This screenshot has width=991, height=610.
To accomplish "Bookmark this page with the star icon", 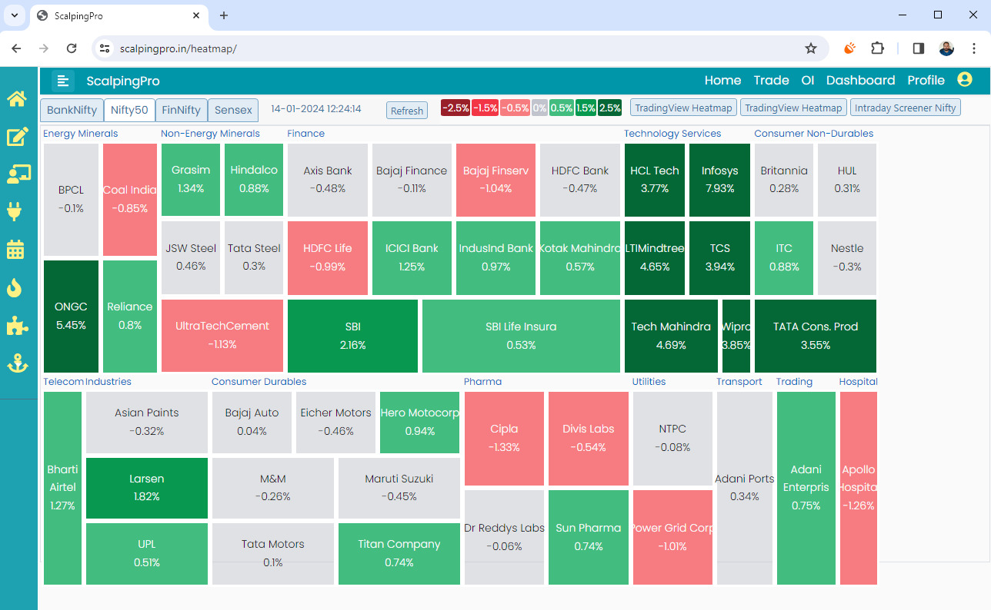I will pyautogui.click(x=810, y=48).
